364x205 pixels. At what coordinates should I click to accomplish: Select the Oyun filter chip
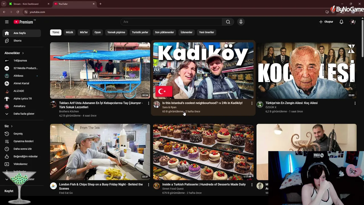pos(98,32)
